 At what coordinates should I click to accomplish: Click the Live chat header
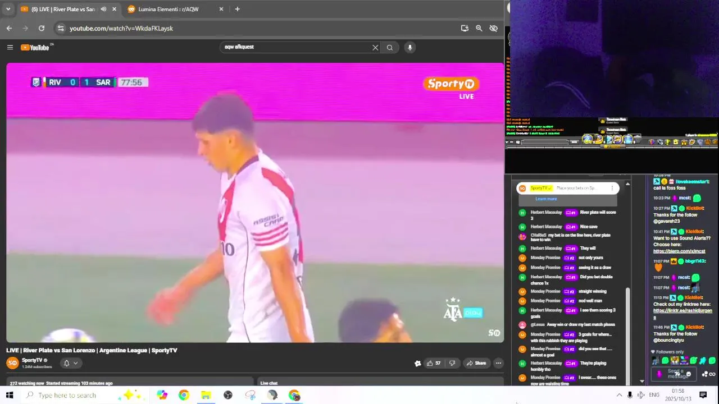click(269, 383)
